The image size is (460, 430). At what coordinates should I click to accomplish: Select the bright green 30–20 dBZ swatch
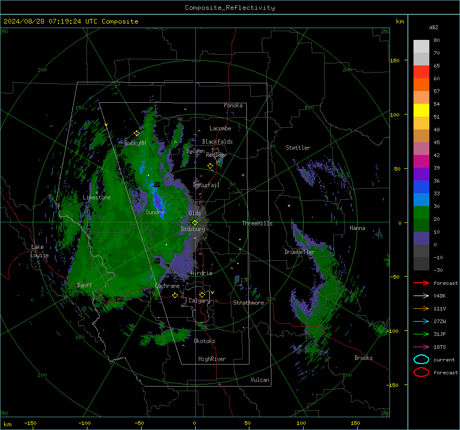421,213
